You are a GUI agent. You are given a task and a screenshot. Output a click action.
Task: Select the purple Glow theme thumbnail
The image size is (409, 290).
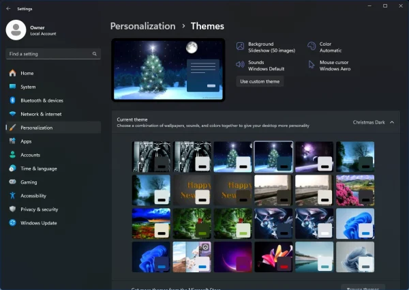click(232, 257)
